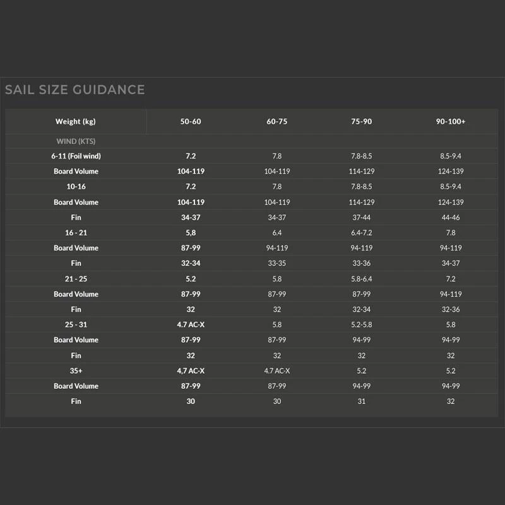Select the 16 - 21 wind row label
The height and width of the screenshot is (505, 505).
pyautogui.click(x=76, y=233)
